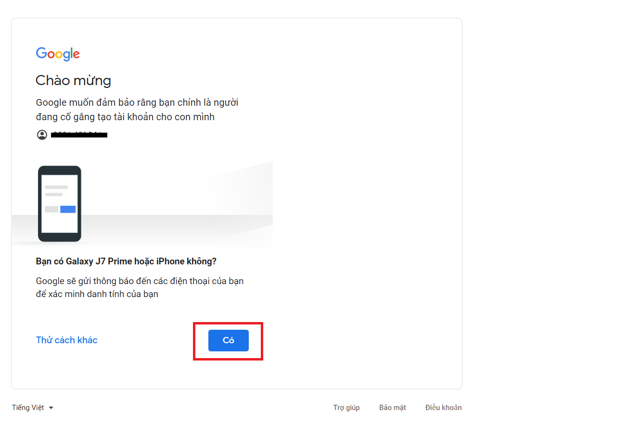640x423 pixels.
Task: Open Bảo mật in the footer
Action: [x=392, y=407]
